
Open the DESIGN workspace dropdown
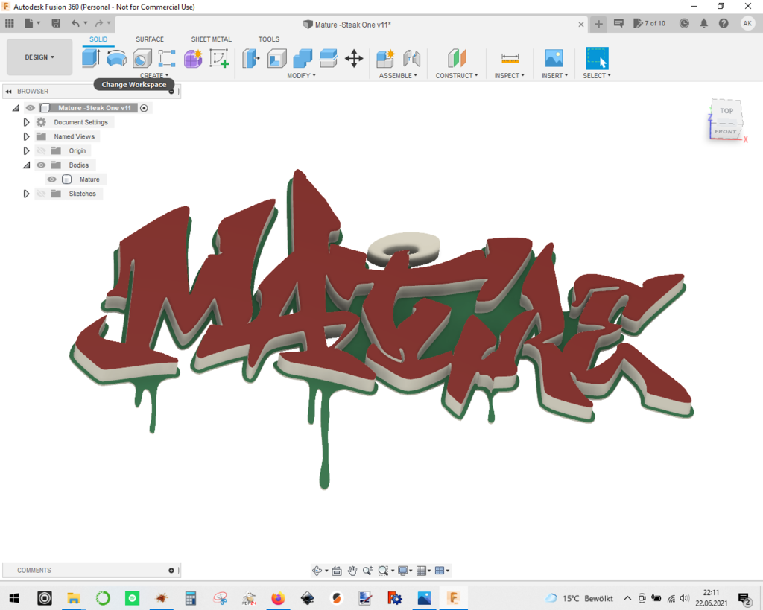[39, 57]
